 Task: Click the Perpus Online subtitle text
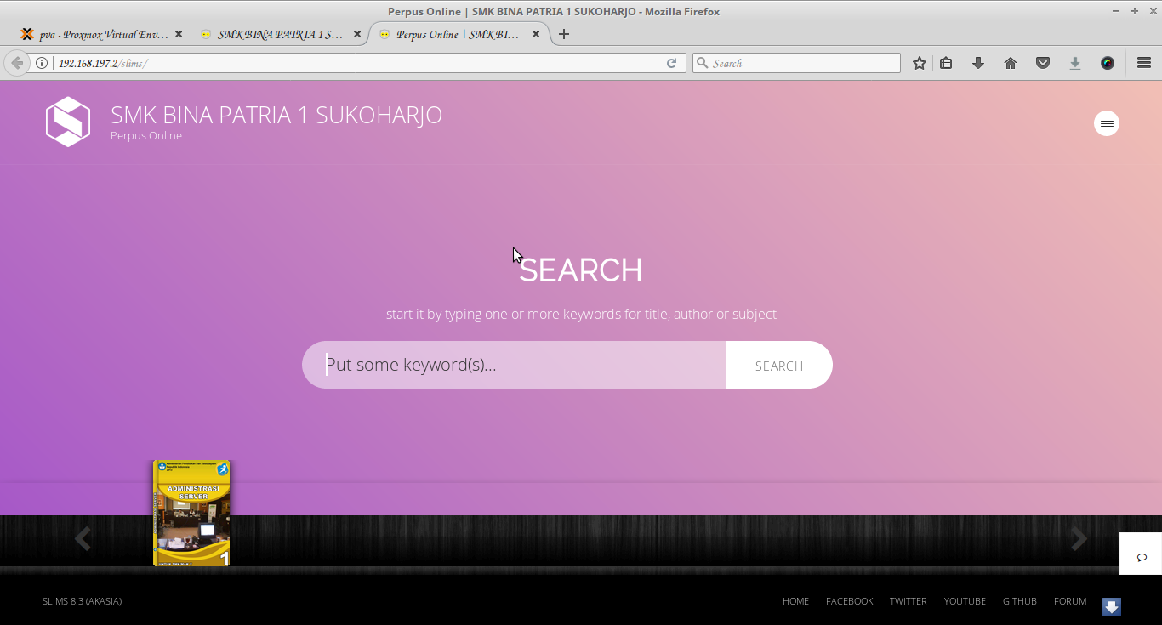(x=146, y=135)
